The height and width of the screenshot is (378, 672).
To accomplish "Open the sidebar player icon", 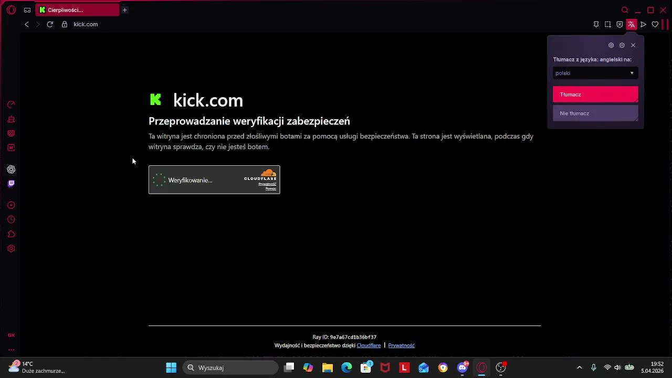I will (11, 205).
